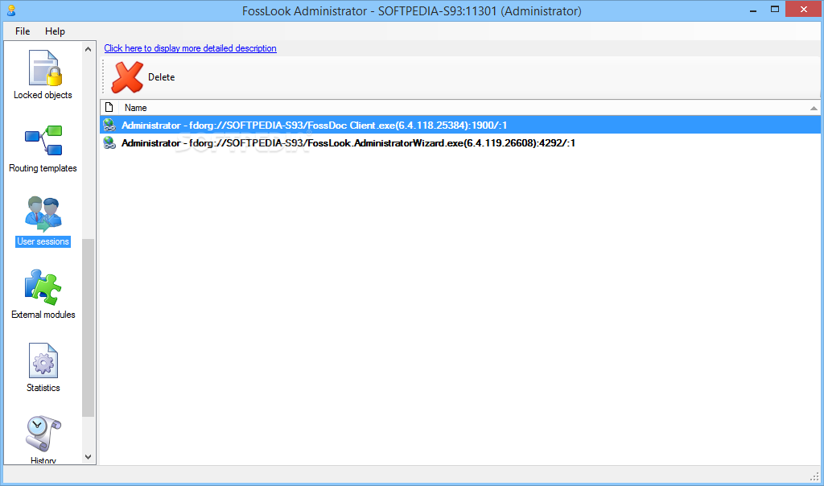Image resolution: width=824 pixels, height=486 pixels.
Task: Toggle the sort order arrow in Name header
Action: pos(814,109)
